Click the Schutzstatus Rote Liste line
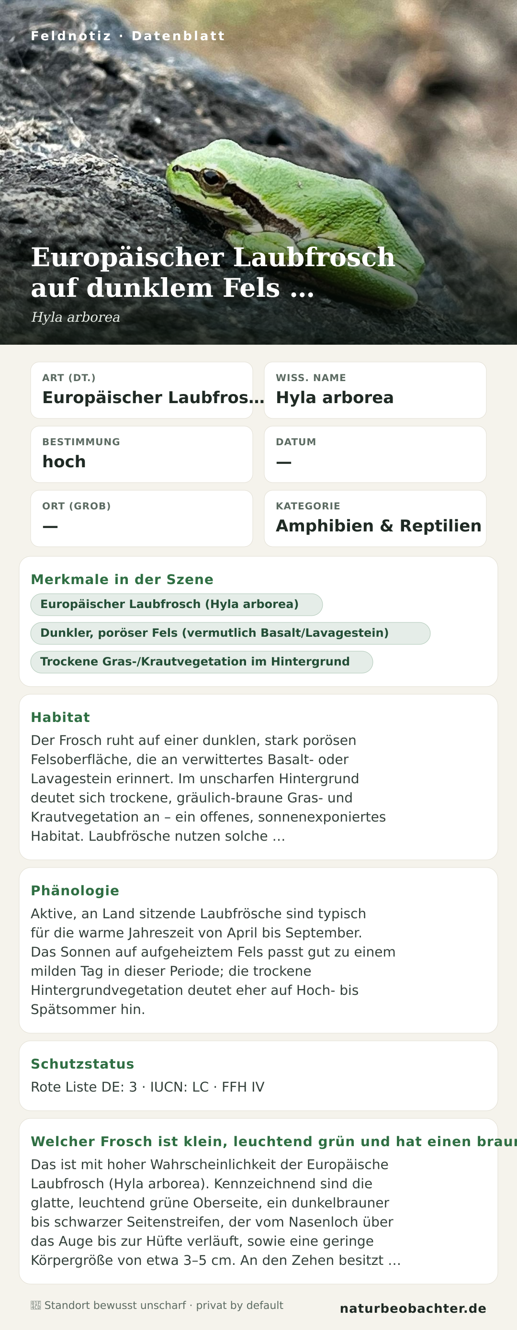Image resolution: width=517 pixels, height=1330 pixels. click(148, 1087)
